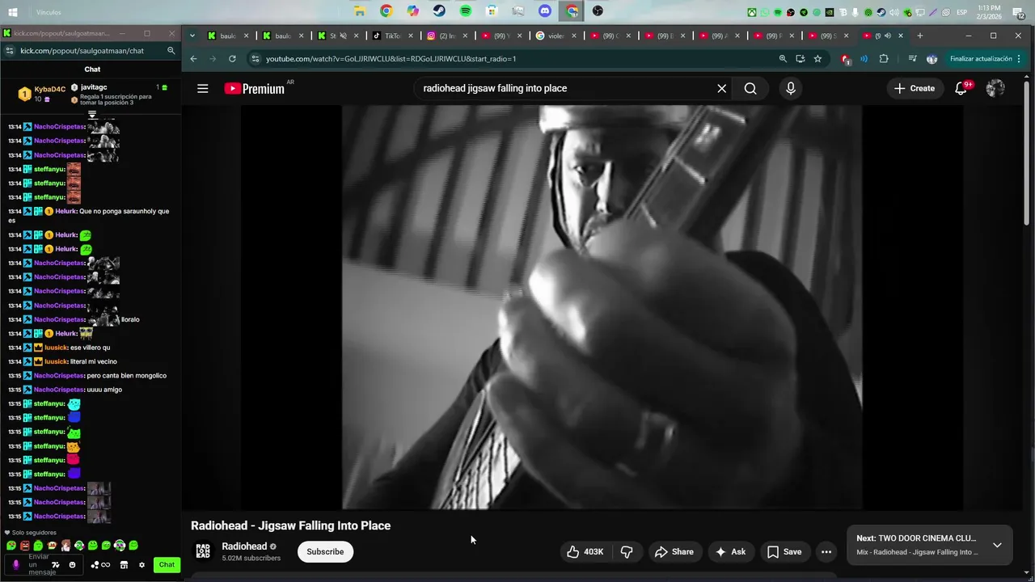1035x582 pixels.
Task: Switch to the Instagram tab
Action: click(x=443, y=36)
